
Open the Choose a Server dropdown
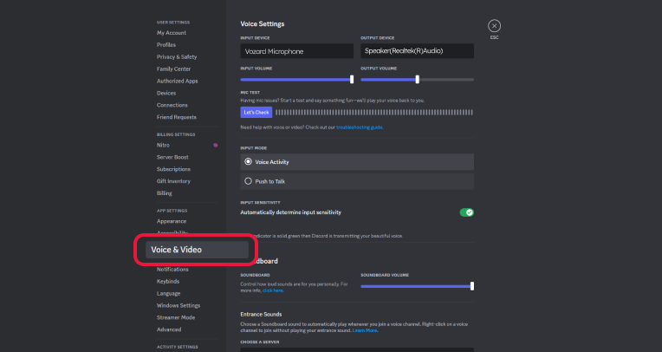tap(357, 350)
